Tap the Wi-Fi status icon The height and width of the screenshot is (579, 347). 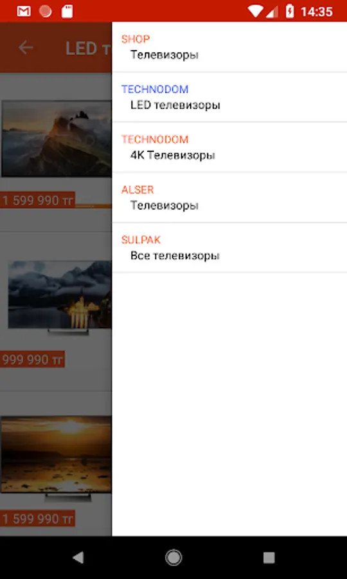[255, 12]
